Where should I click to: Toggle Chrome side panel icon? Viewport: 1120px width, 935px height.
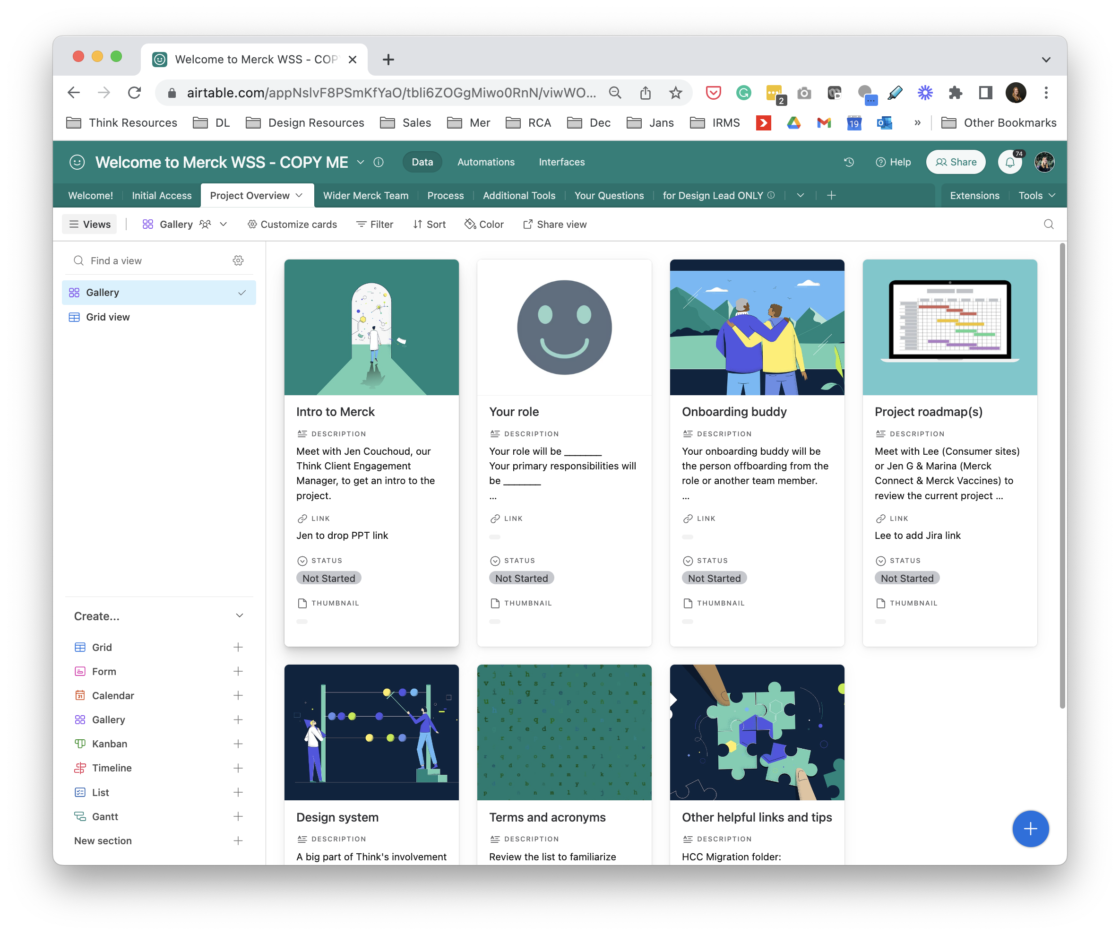click(x=985, y=93)
